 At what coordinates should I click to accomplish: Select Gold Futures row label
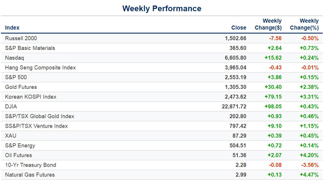(21, 87)
